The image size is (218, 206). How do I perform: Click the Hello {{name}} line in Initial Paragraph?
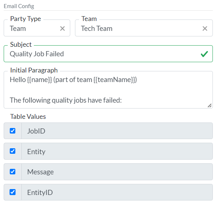(x=73, y=80)
